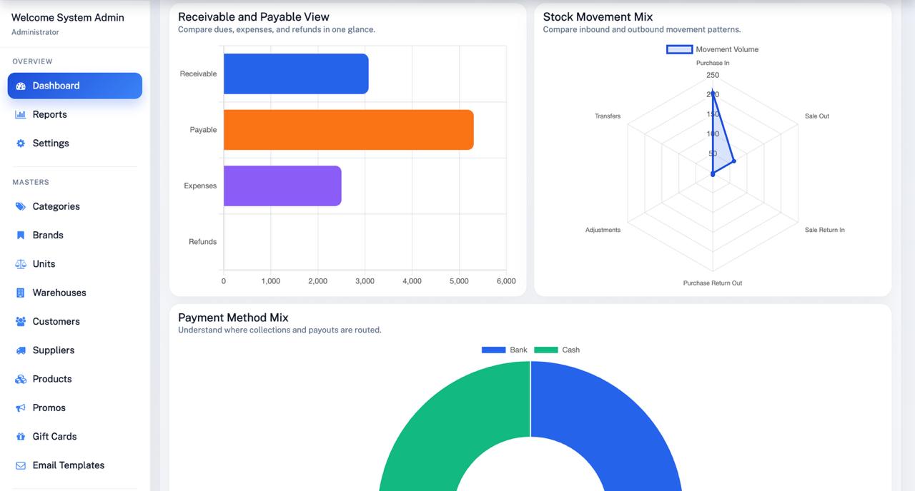Select the Units scale icon
The image size is (915, 491).
pyautogui.click(x=21, y=263)
